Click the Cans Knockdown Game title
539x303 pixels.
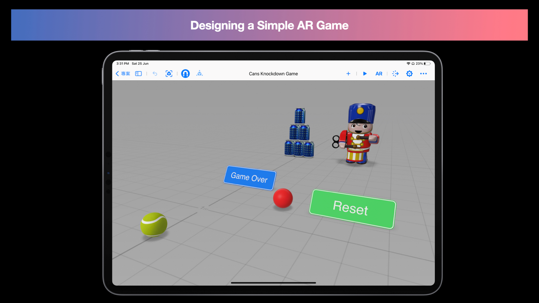pos(273,74)
